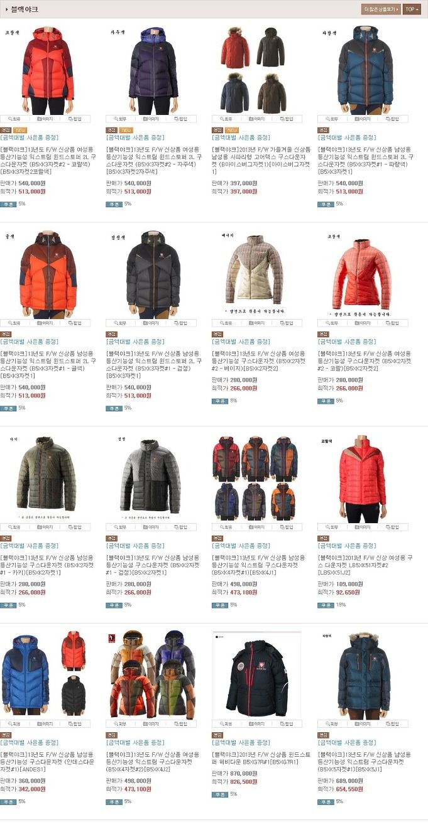Select the coupon badge under the 826,500원 jacket
The height and width of the screenshot is (827, 428).
tap(220, 794)
